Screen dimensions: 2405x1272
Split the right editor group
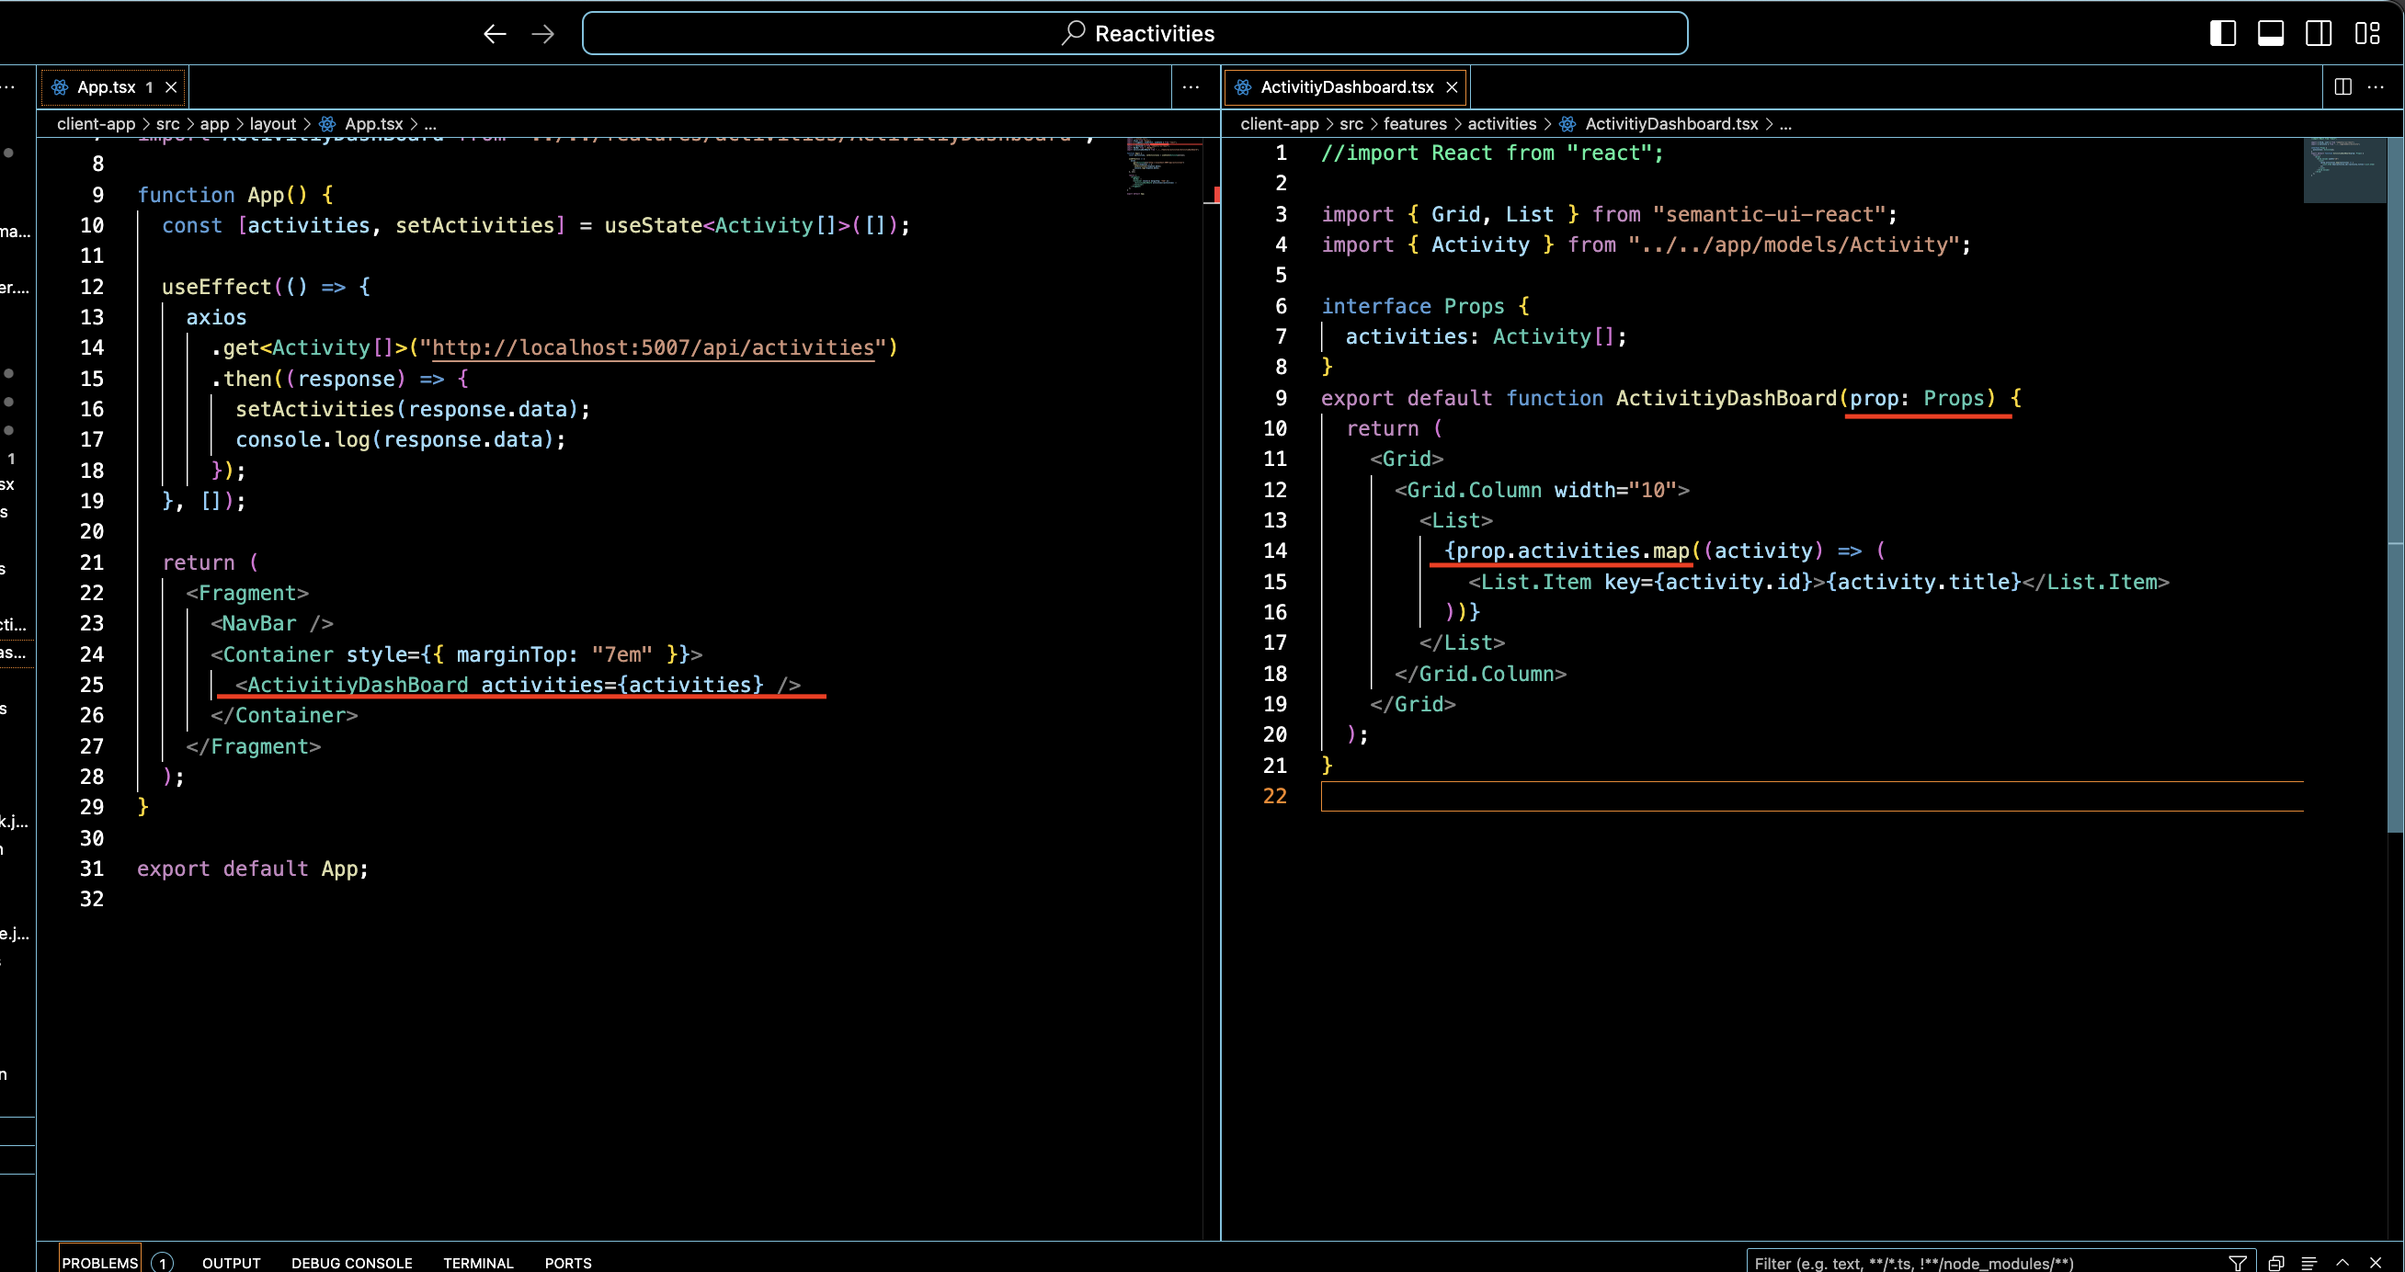click(2342, 86)
